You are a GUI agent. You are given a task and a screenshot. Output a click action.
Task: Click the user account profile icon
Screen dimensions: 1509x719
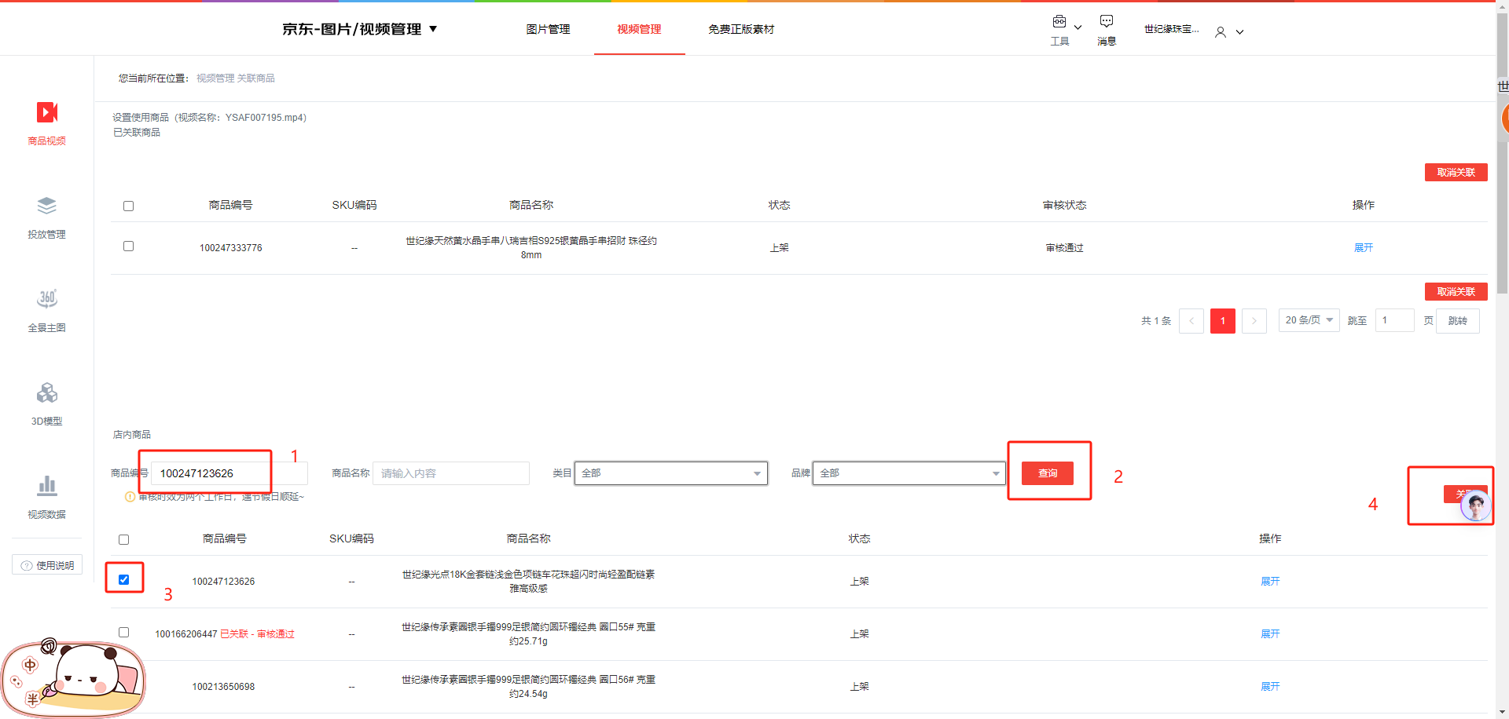[x=1221, y=32]
